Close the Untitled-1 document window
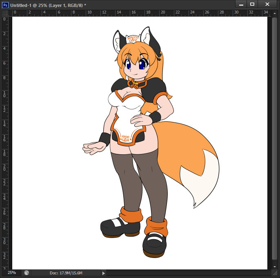280x278 pixels. tap(267, 4)
